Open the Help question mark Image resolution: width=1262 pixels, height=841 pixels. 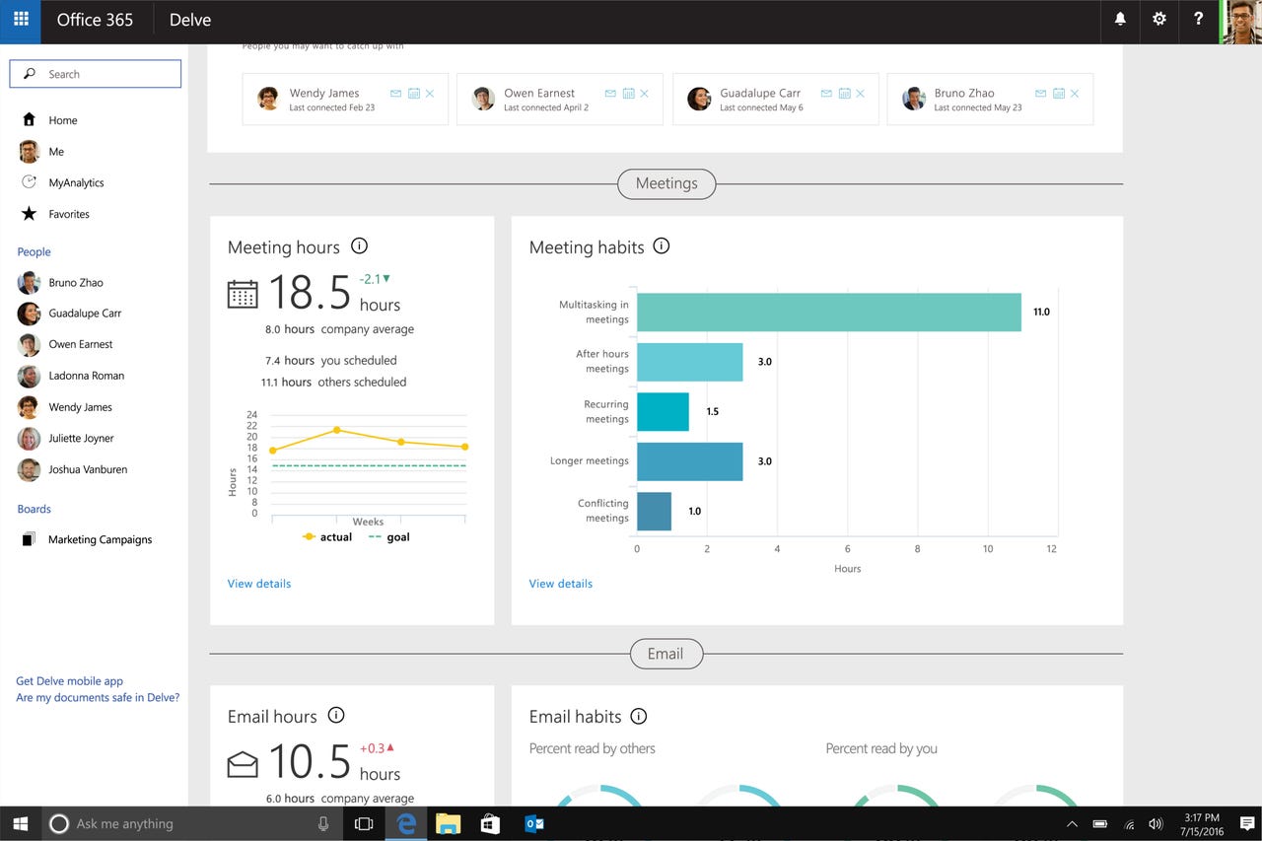1199,20
